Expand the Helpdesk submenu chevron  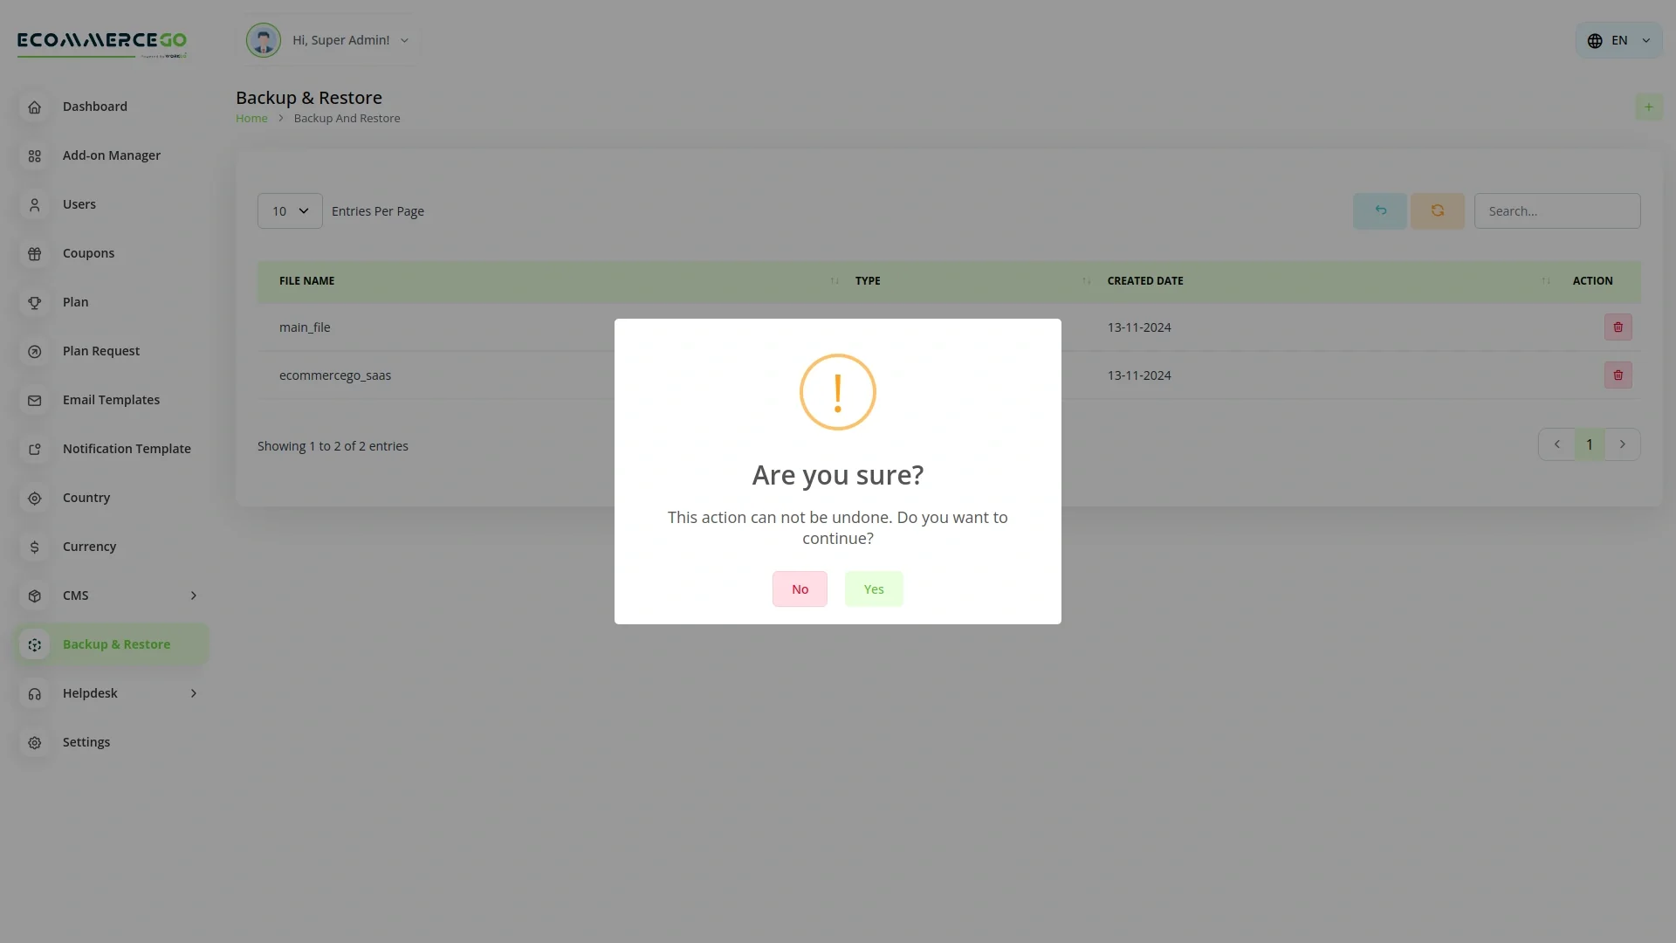click(194, 693)
